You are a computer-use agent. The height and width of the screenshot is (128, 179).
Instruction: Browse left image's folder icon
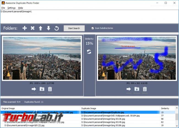pyautogui.click(x=42, y=89)
